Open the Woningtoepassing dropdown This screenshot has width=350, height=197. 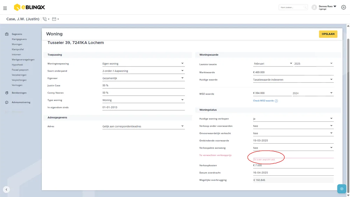coord(143,64)
